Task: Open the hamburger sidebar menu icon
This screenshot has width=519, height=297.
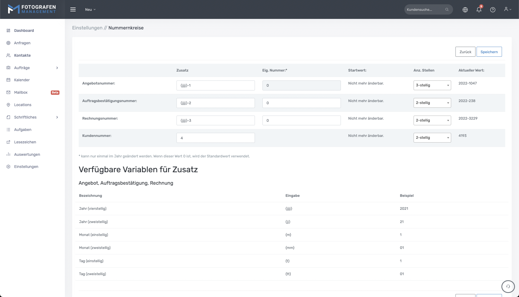Action: 73,9
